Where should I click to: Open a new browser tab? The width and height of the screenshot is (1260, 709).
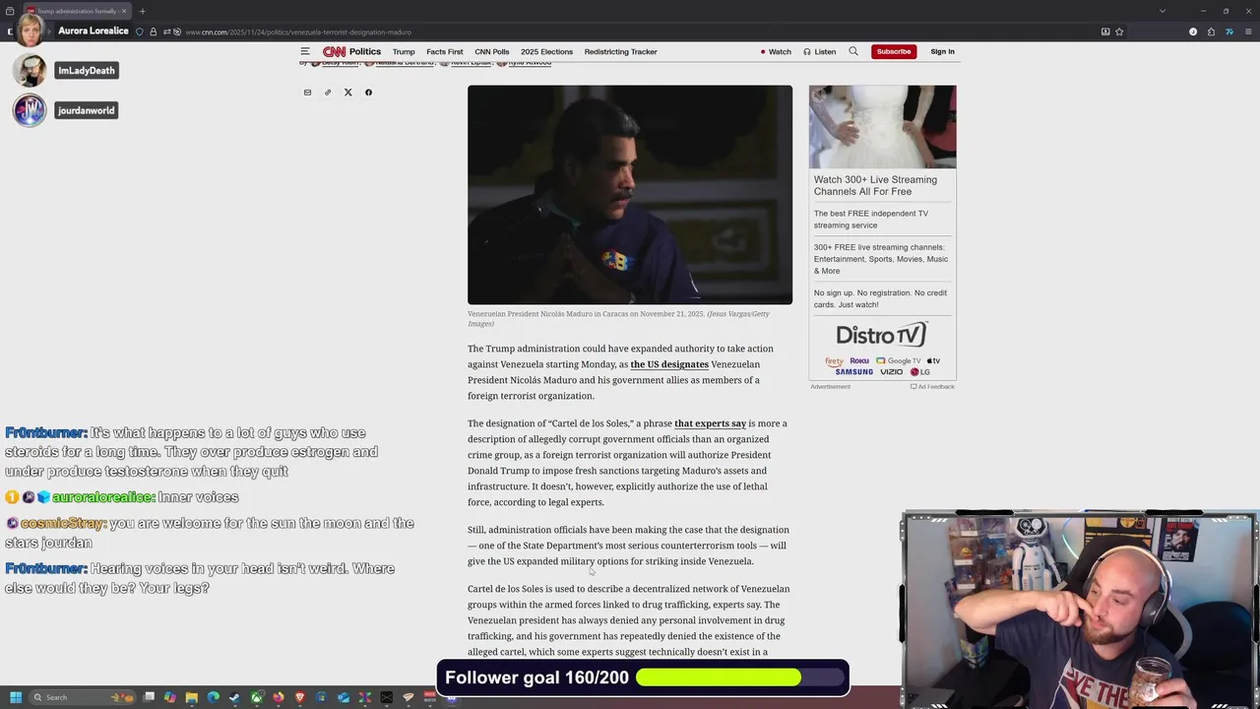142,11
